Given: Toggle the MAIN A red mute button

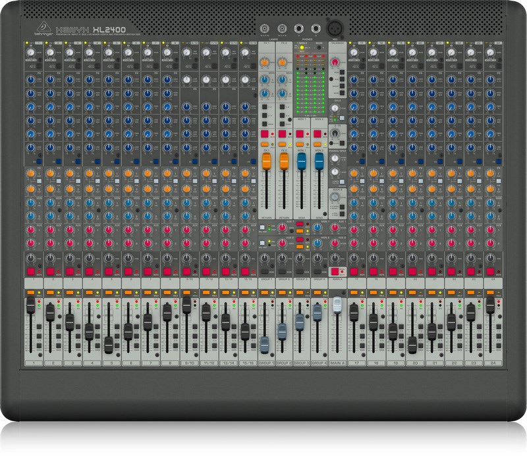Looking at the screenshot, I should pos(335,271).
